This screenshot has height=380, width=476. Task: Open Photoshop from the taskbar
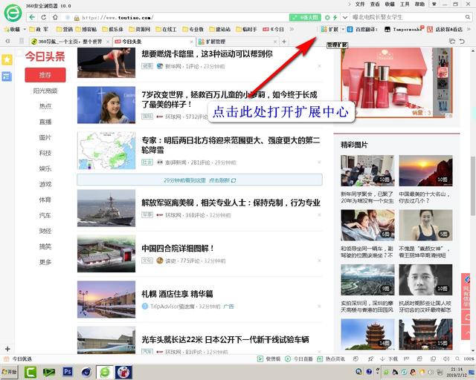click(68, 372)
